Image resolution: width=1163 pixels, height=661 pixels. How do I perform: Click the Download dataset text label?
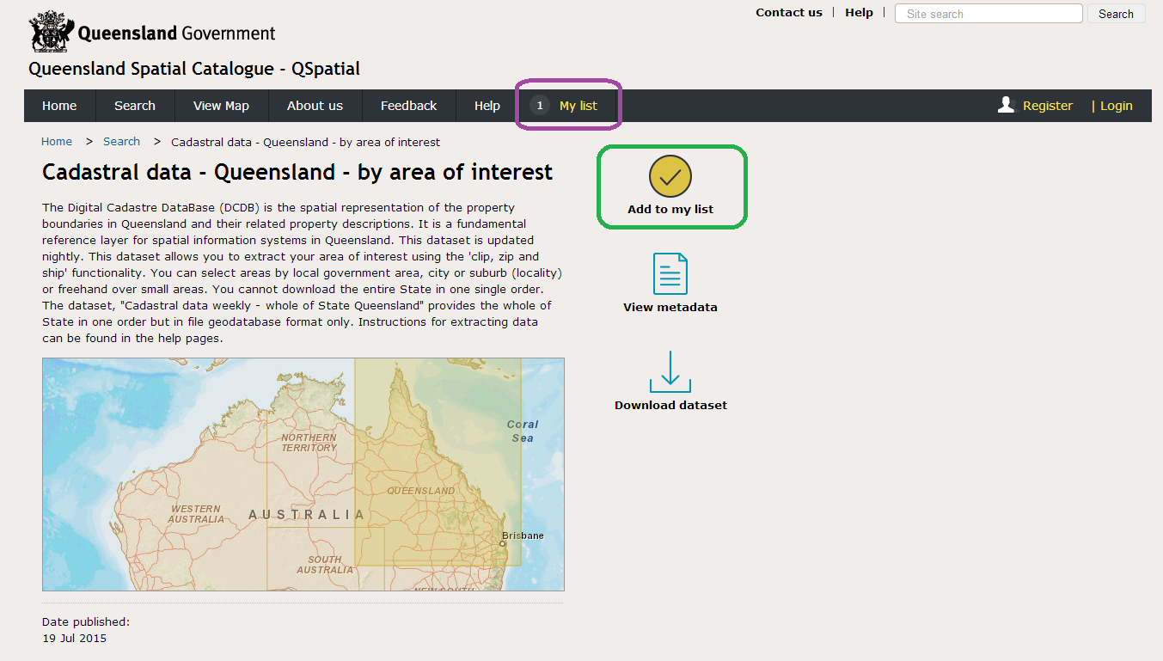click(x=670, y=406)
